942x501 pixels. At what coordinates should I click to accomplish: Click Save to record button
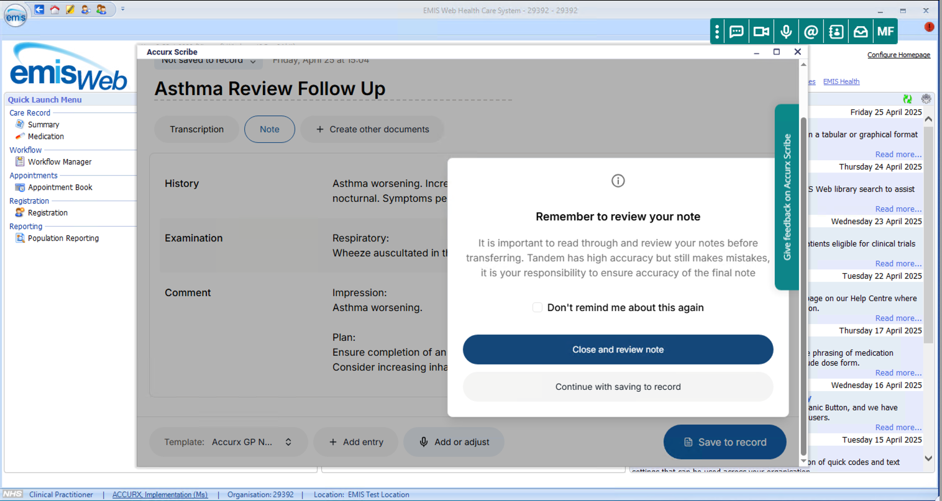[x=725, y=442]
